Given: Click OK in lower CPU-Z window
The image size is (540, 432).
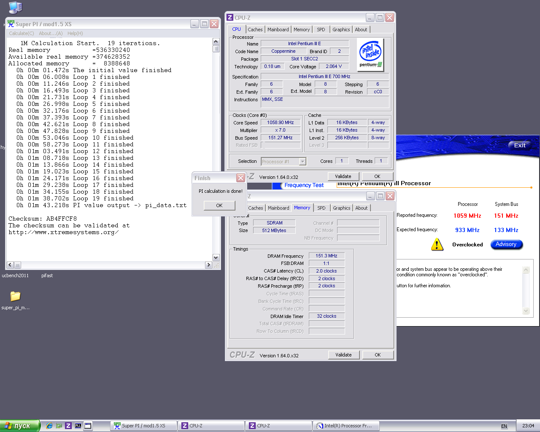Looking at the screenshot, I should coord(378,355).
